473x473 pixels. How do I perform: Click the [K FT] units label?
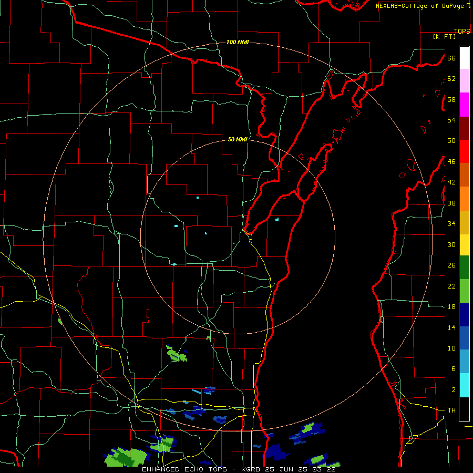coord(444,36)
